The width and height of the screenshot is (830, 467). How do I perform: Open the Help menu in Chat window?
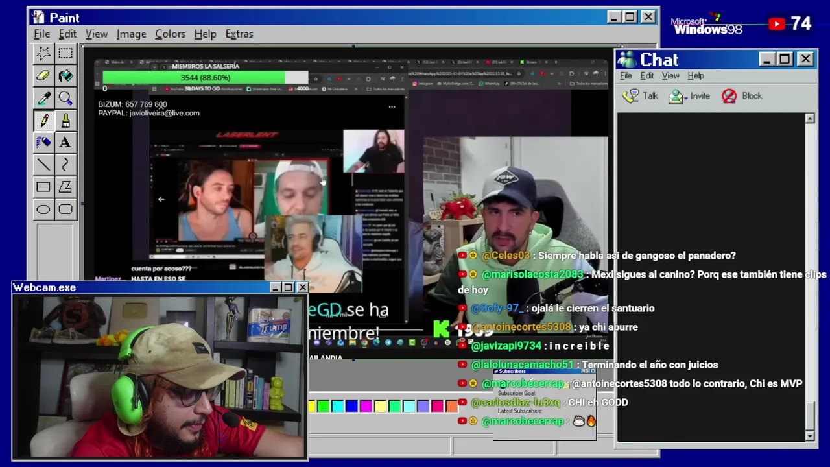point(696,76)
